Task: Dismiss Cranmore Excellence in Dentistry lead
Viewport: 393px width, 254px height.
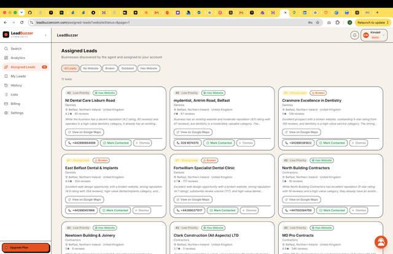Action: (359, 143)
